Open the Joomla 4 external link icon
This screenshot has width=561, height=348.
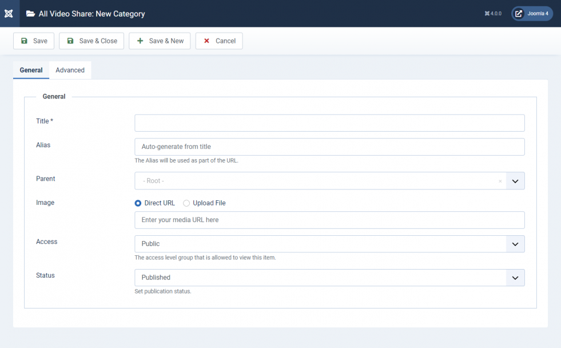(519, 14)
